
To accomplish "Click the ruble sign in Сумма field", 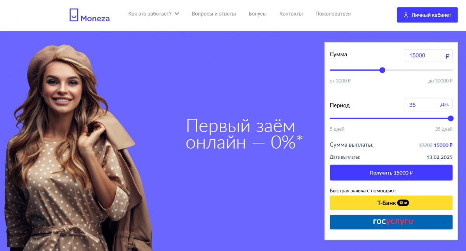I will pyautogui.click(x=447, y=56).
